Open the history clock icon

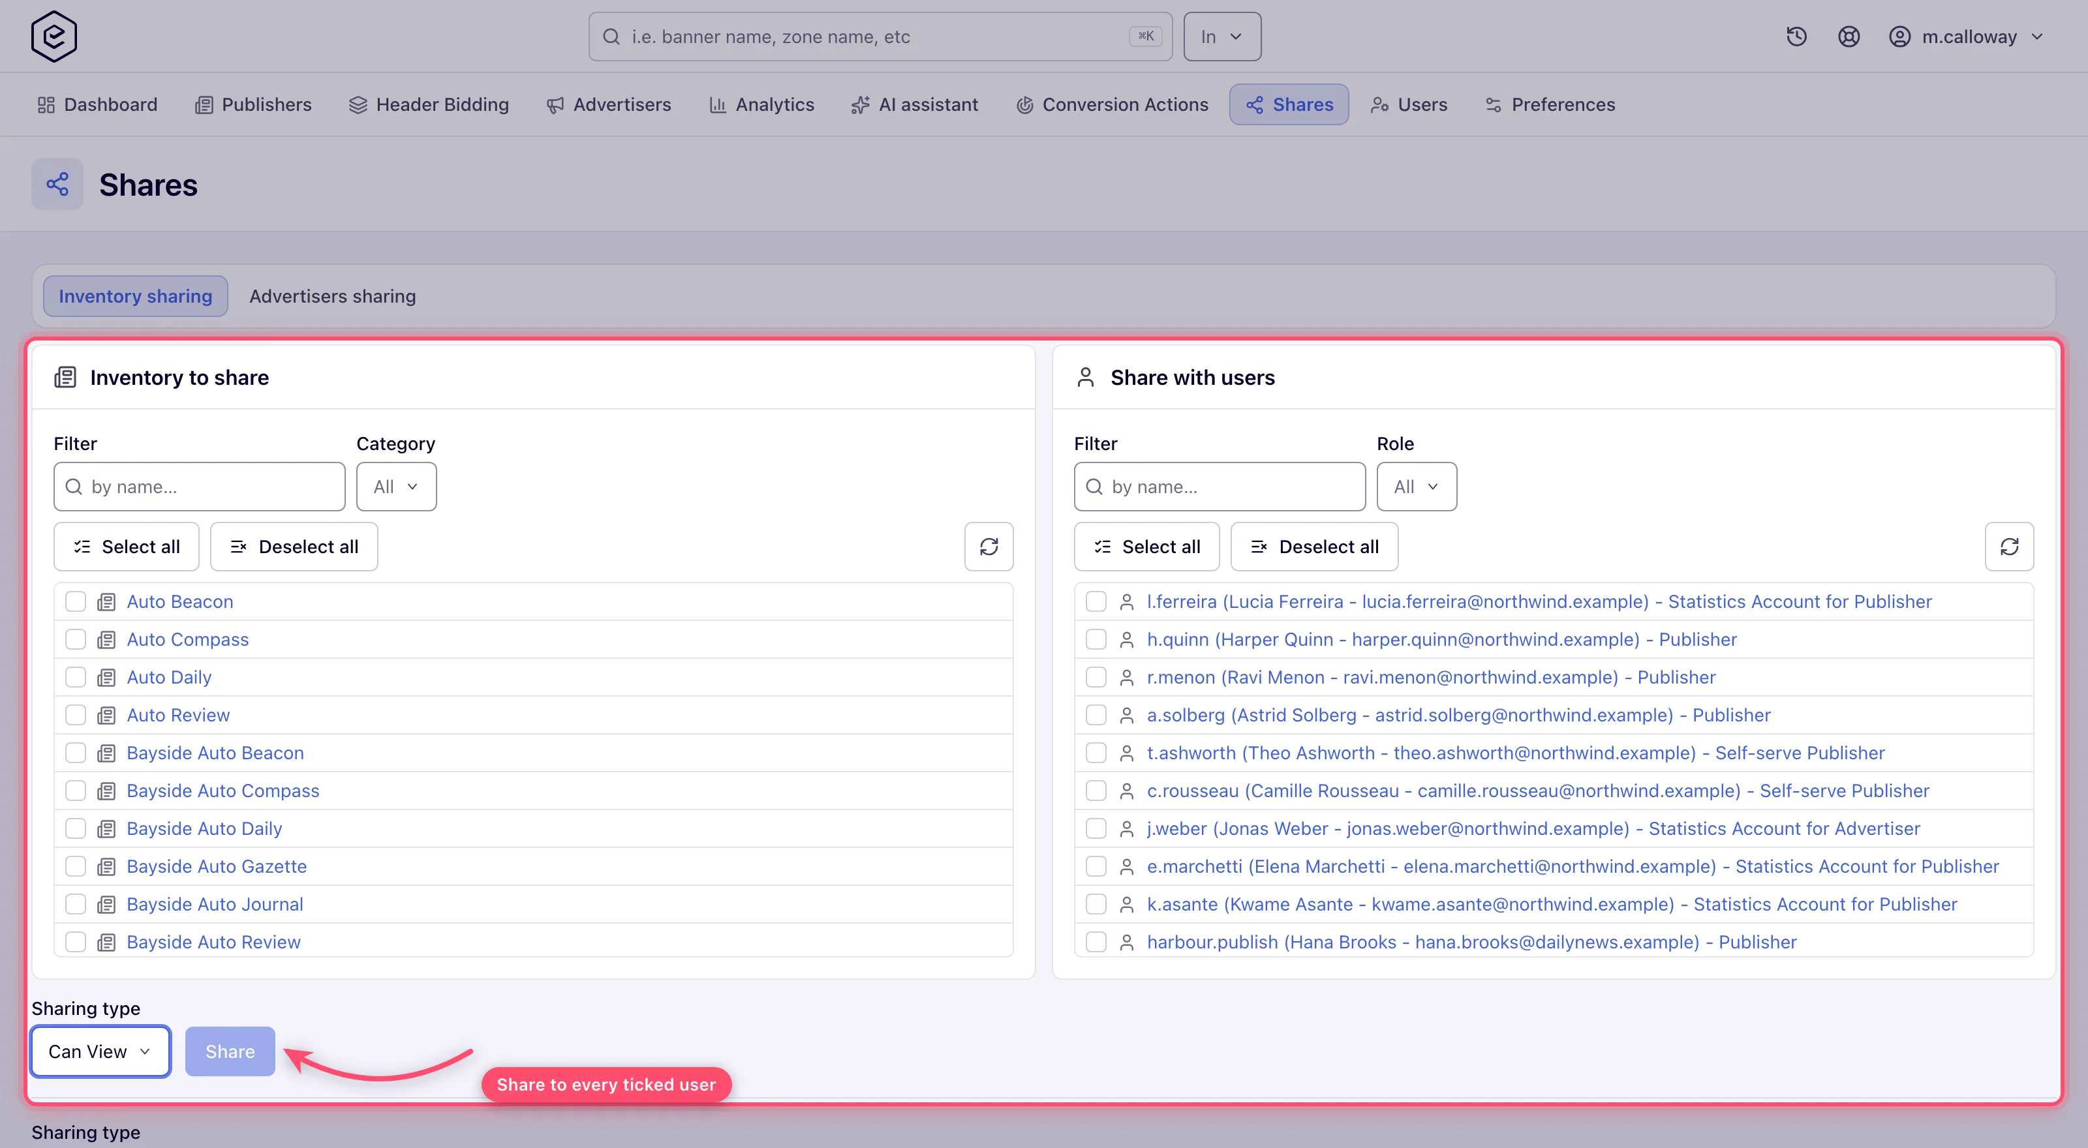[1796, 37]
